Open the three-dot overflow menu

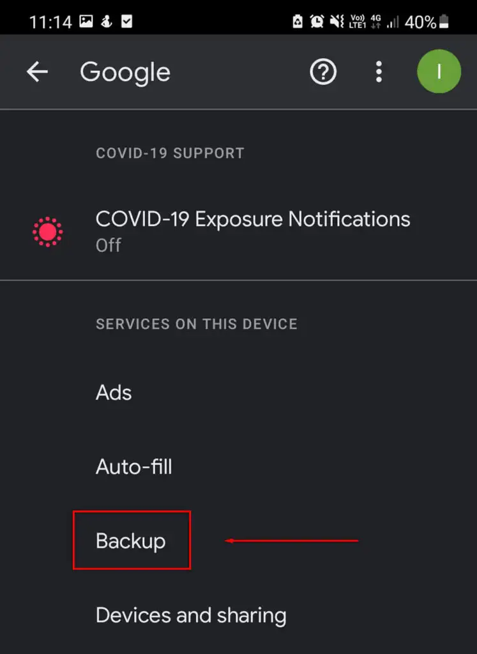[x=379, y=72]
